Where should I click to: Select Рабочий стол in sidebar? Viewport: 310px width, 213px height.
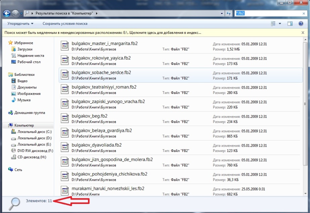(29, 62)
